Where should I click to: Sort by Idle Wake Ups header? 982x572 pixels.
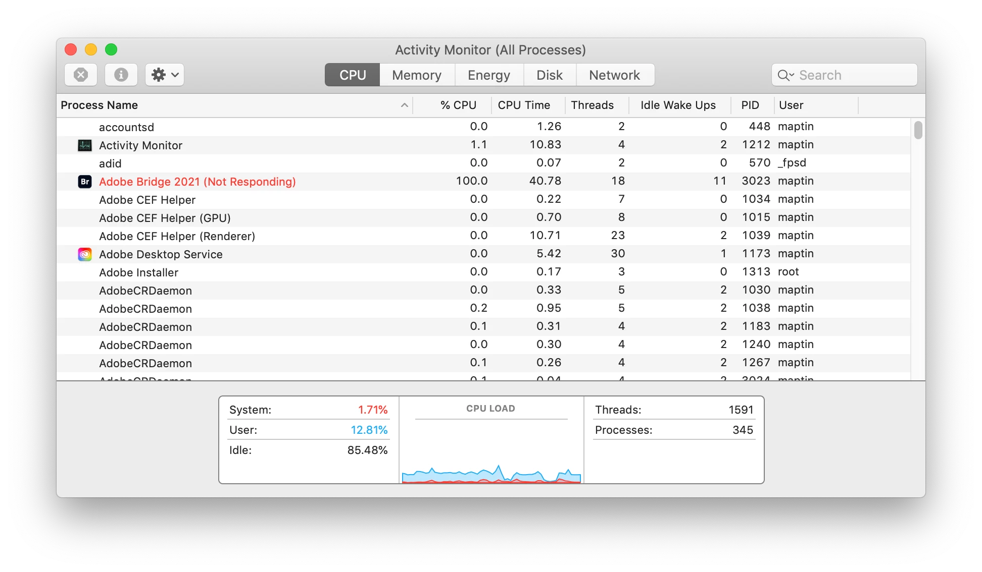tap(678, 105)
